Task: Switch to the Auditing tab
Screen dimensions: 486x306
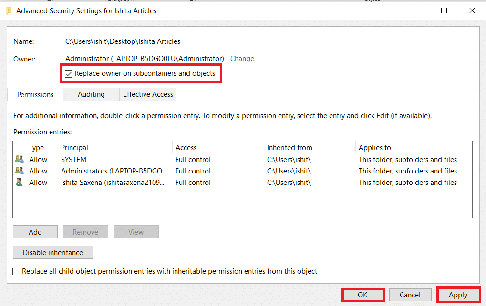Action: (x=91, y=94)
